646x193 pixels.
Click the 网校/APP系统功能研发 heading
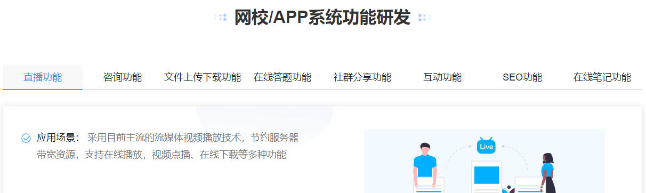pos(322,18)
